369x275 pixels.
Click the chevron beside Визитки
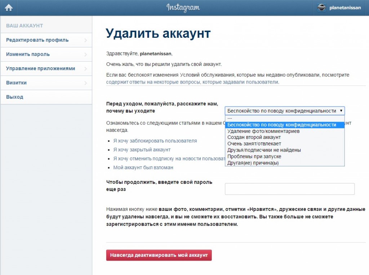(x=86, y=83)
